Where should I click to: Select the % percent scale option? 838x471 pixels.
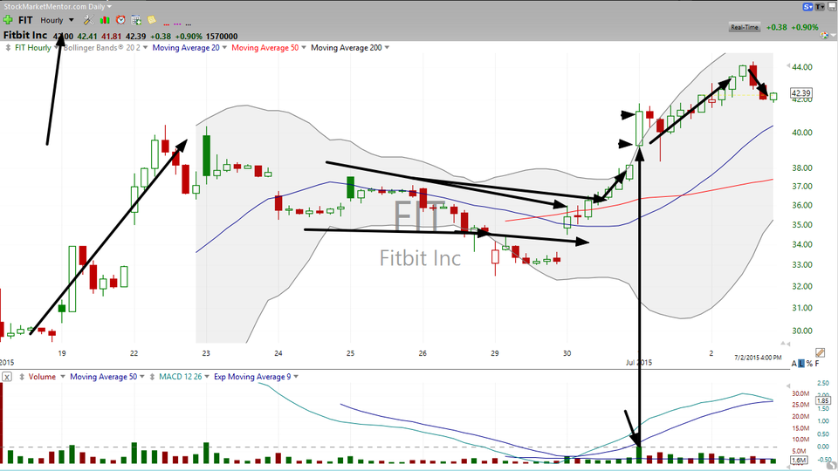[x=809, y=364]
